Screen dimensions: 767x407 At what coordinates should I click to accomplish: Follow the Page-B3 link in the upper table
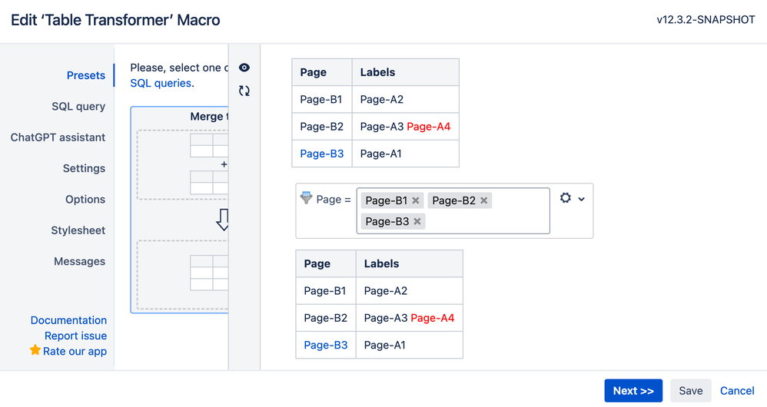tap(322, 154)
